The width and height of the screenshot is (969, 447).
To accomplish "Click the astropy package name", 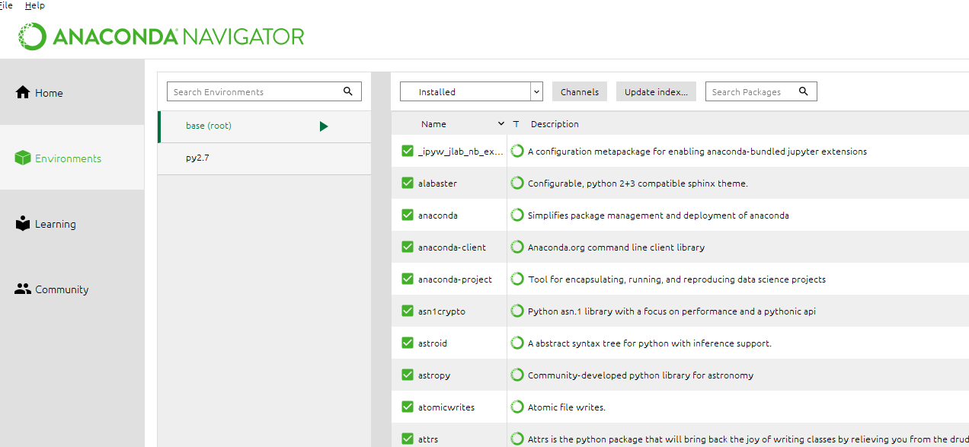I will [x=434, y=375].
